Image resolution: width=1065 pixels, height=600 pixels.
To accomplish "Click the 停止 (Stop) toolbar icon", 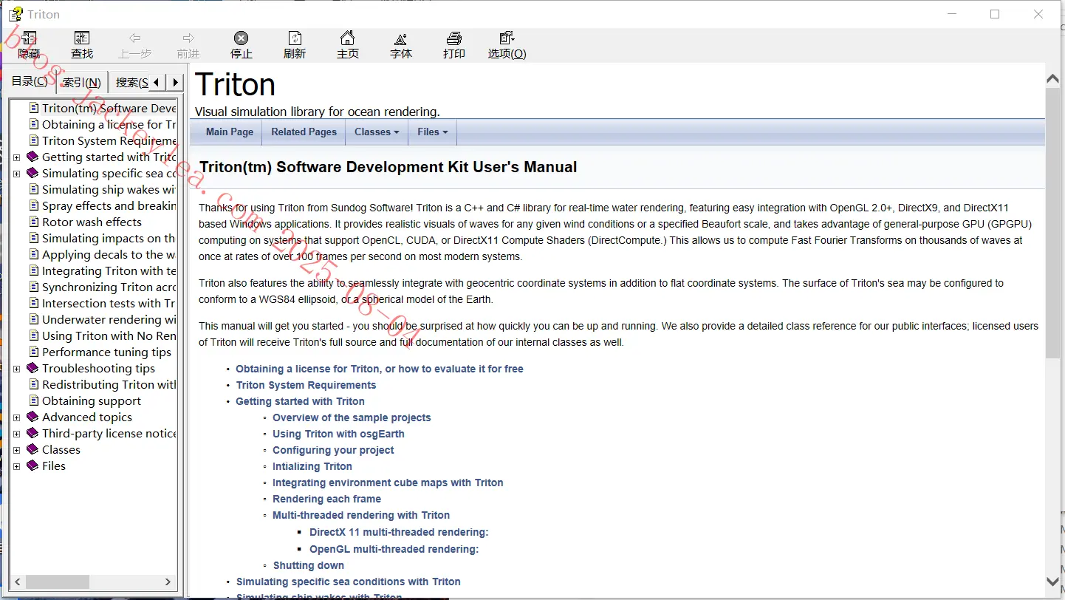I will point(242,45).
